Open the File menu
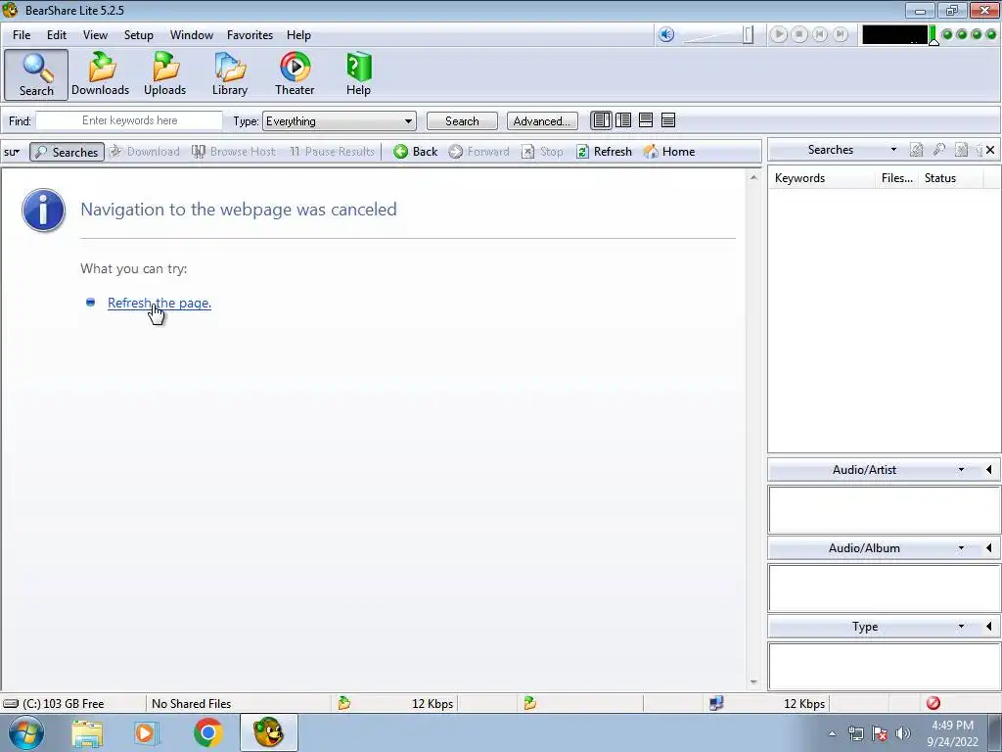1002x752 pixels. click(x=22, y=35)
